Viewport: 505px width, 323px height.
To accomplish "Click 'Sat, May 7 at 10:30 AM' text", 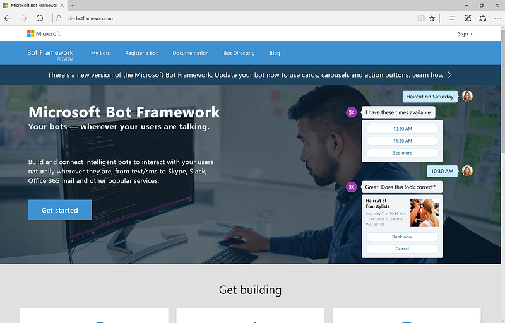I will point(386,214).
